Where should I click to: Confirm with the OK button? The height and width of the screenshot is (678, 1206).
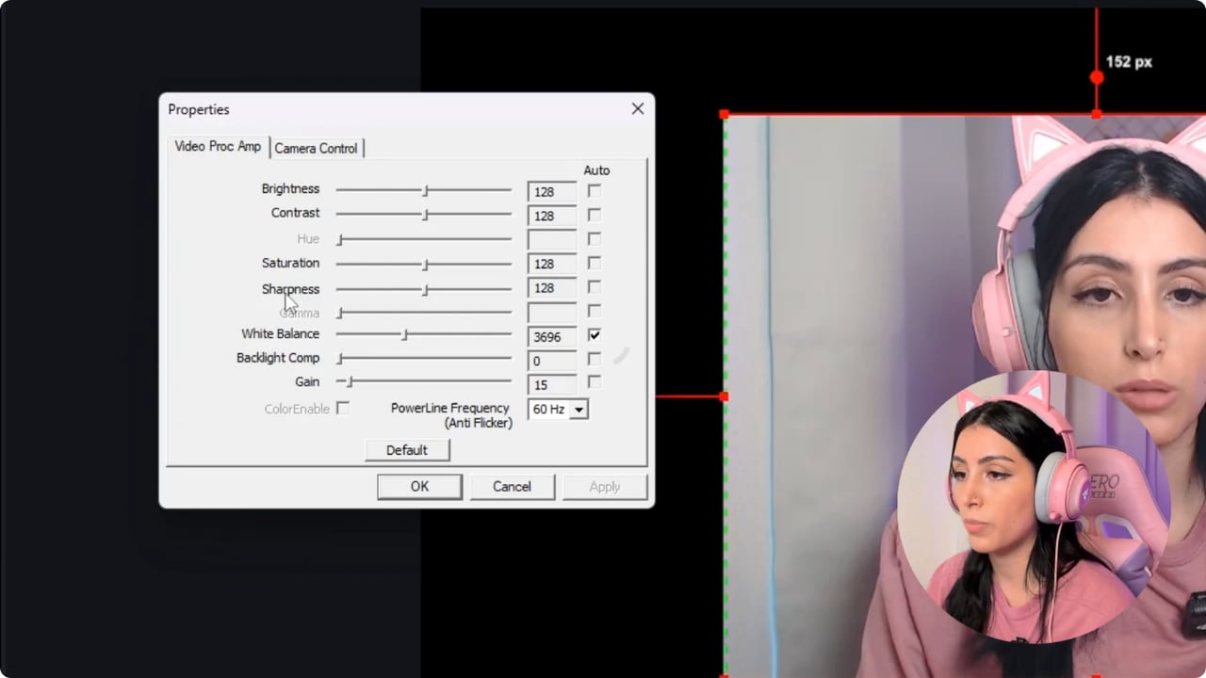pyautogui.click(x=419, y=487)
